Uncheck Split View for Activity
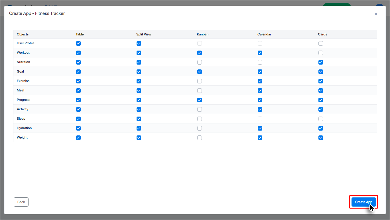Image resolution: width=390 pixels, height=220 pixels. 139,109
